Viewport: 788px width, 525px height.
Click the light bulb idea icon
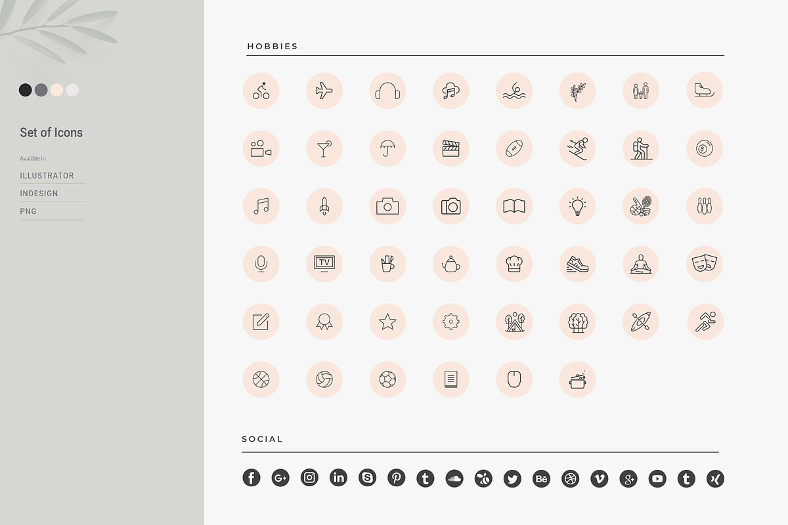point(578,206)
